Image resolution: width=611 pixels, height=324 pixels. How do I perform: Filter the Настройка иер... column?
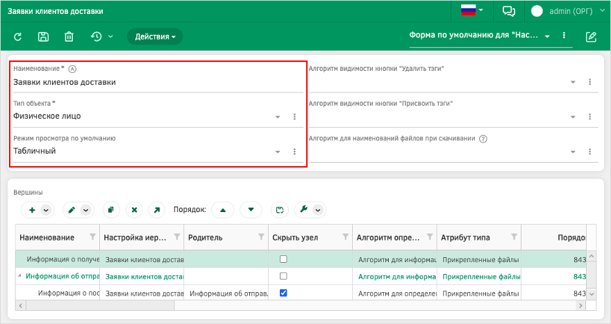pos(177,237)
